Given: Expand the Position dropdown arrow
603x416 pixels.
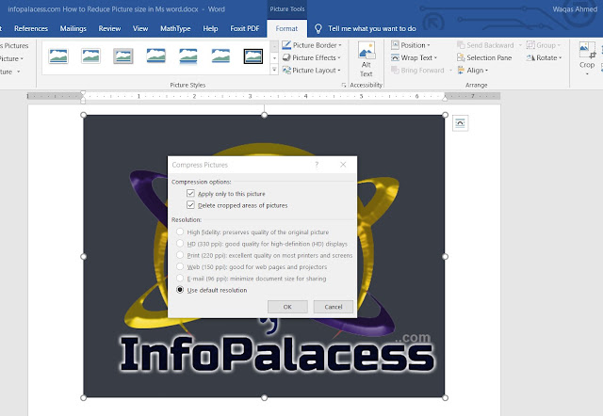Looking at the screenshot, I should tap(429, 45).
